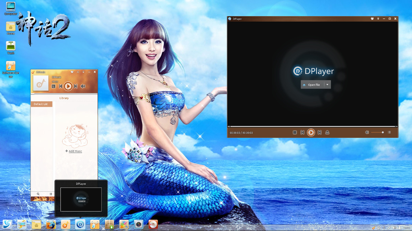The image size is (412, 231).
Task: Toggle the lyrics L button in DMusic
Action: click(54, 86)
